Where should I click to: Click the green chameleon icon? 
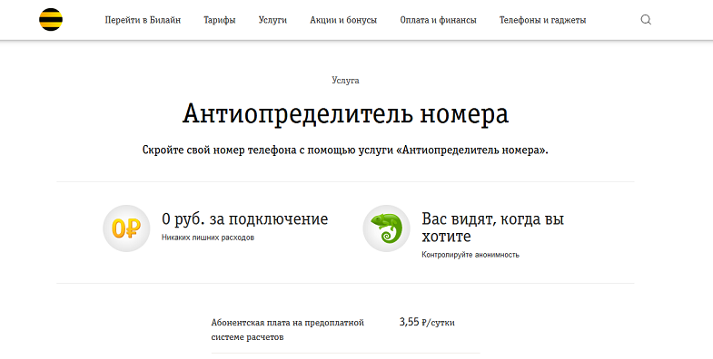387,228
